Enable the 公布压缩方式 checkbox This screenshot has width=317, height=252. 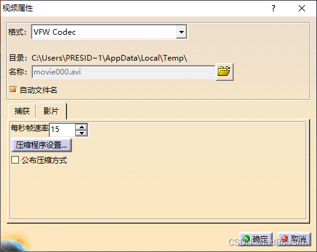pos(15,160)
